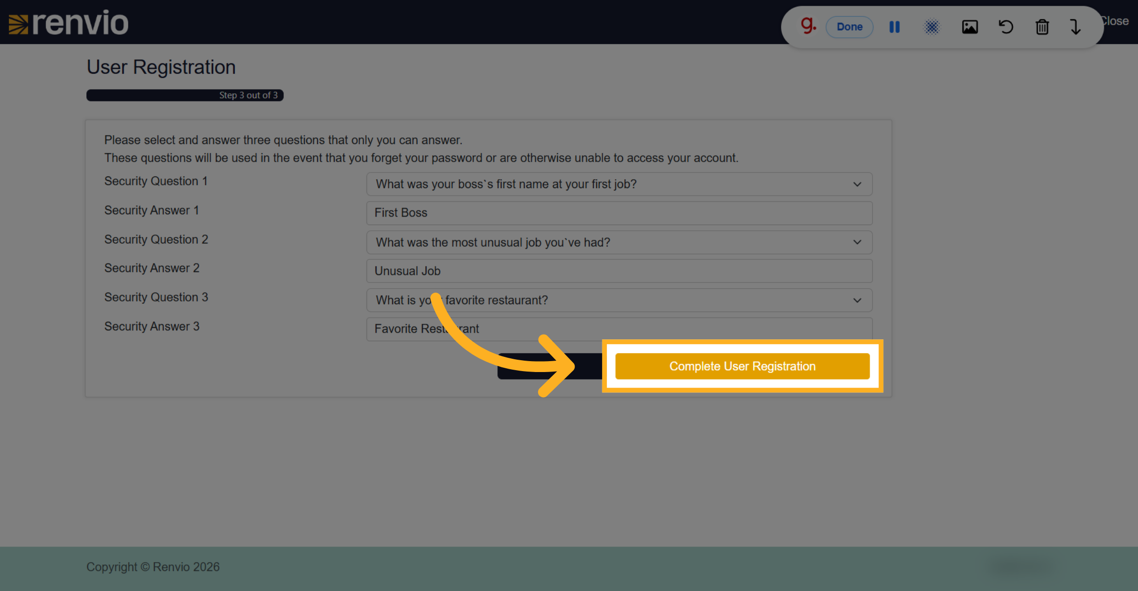Image resolution: width=1138 pixels, height=591 pixels.
Task: Click the Security Answer 1 label
Action: pyautogui.click(x=152, y=210)
